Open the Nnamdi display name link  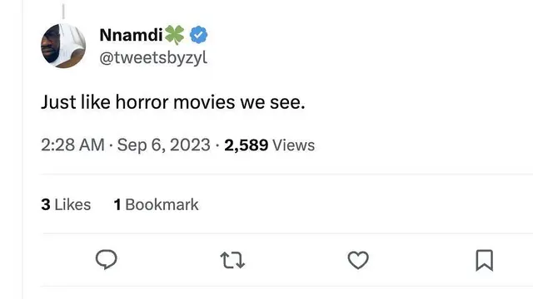click(x=132, y=35)
